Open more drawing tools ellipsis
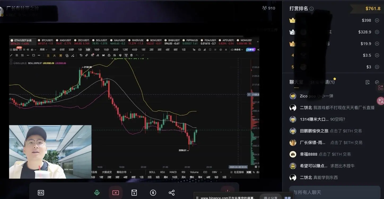 39,55
